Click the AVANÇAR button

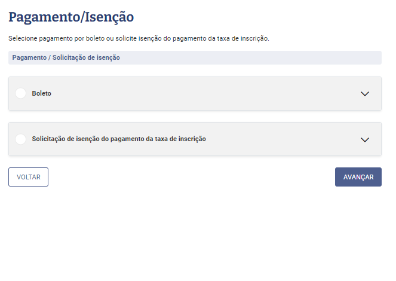[358, 177]
